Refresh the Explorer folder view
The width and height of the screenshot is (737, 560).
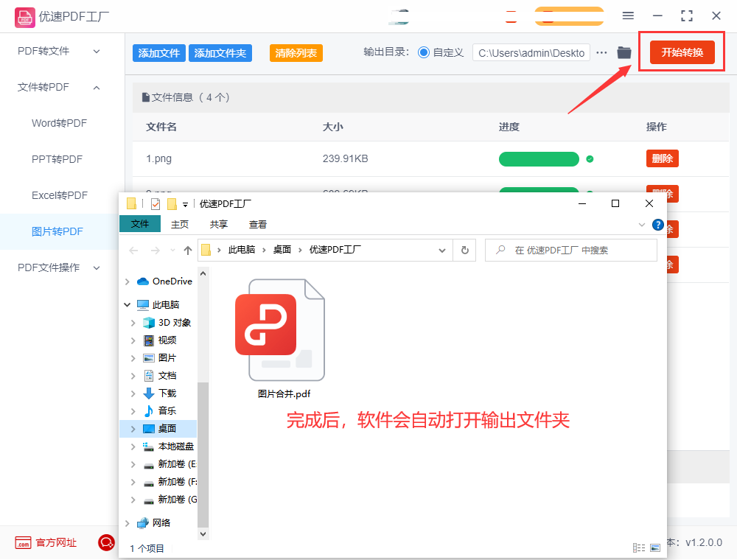tap(465, 251)
